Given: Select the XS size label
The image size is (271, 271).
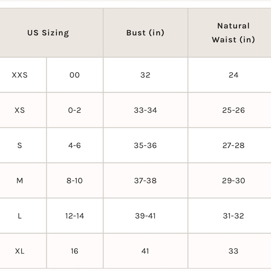Looking at the screenshot, I should [20, 110].
